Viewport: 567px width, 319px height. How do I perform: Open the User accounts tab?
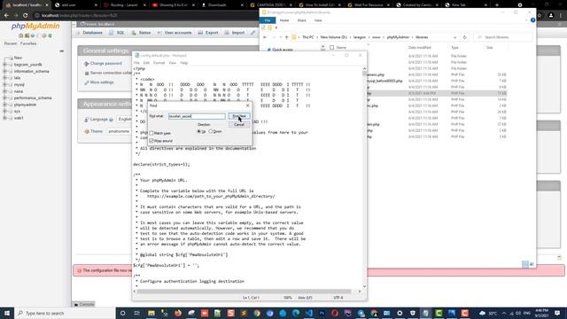coord(175,33)
